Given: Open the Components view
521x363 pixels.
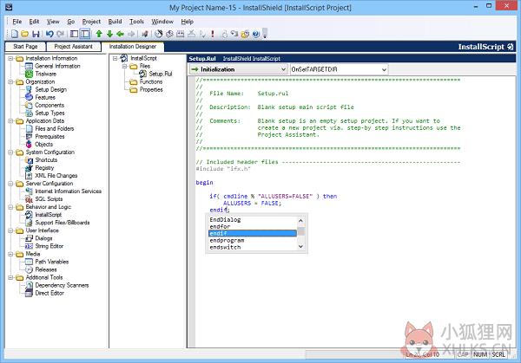Looking at the screenshot, I should (49, 106).
